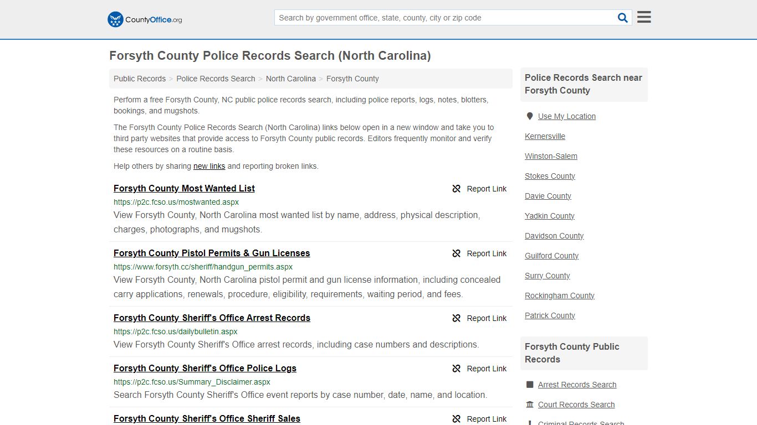
Task: Report Link for Pistol Permits entry
Action: pos(487,253)
